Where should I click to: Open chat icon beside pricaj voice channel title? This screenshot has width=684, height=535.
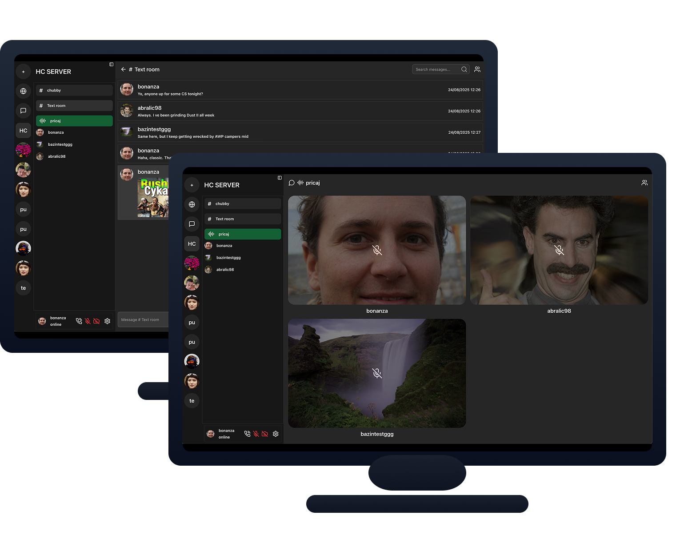tap(292, 183)
